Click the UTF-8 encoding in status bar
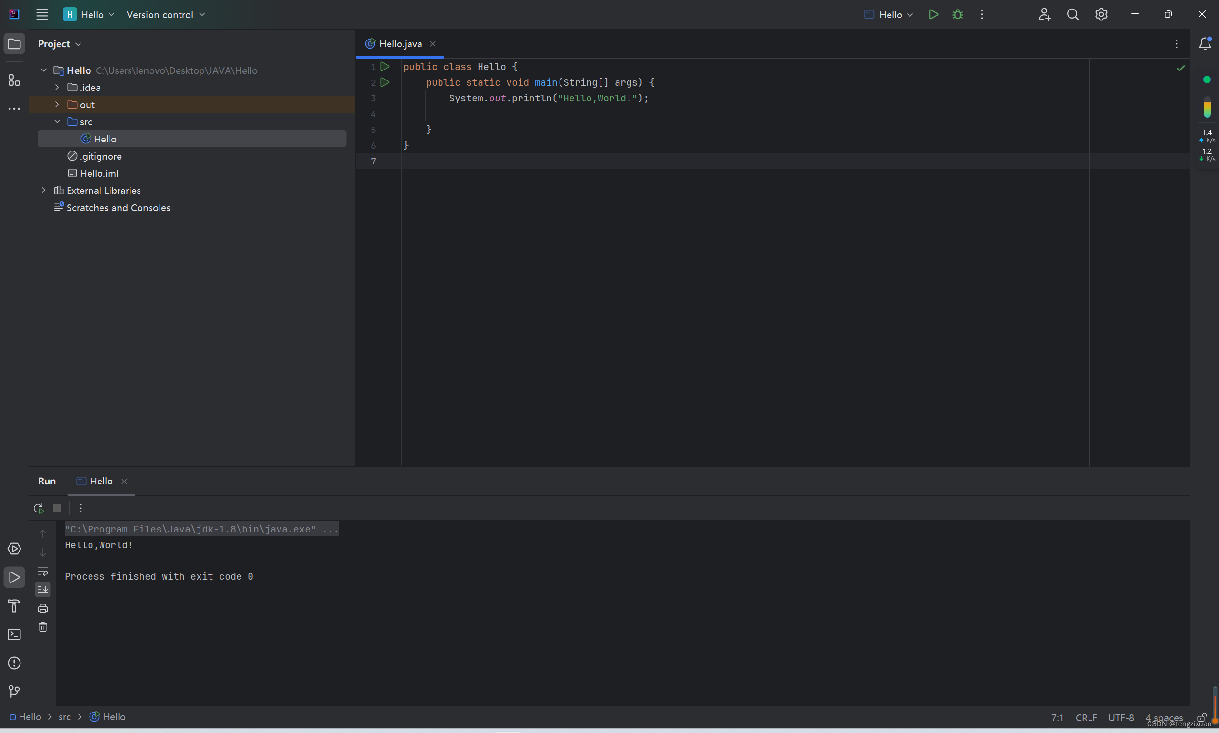Image resolution: width=1219 pixels, height=733 pixels. [1121, 717]
